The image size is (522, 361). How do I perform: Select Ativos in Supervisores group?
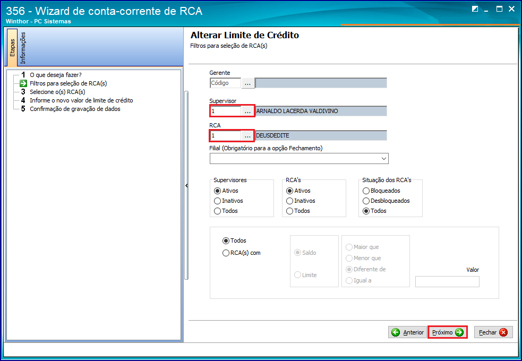[226, 191]
